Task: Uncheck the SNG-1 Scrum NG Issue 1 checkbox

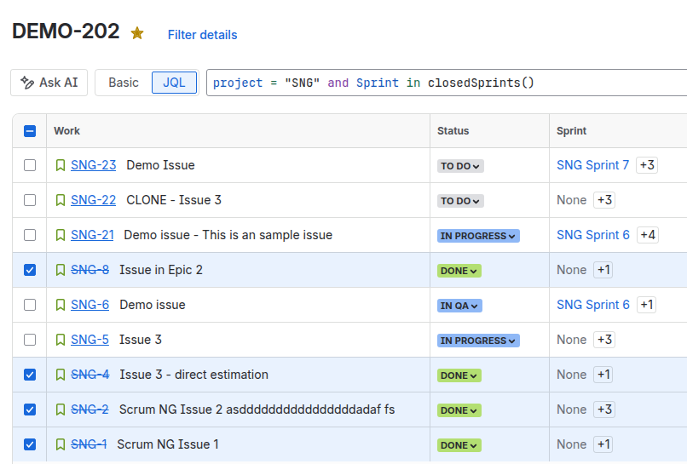Action: click(30, 444)
